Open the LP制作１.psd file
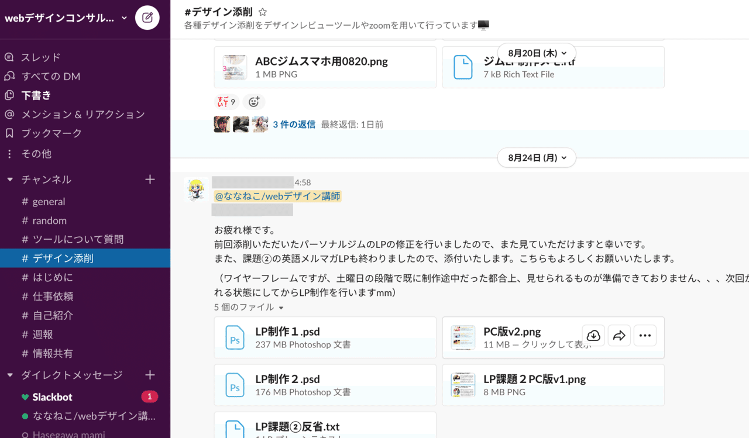Screen dimensions: 749x438 coord(325,337)
